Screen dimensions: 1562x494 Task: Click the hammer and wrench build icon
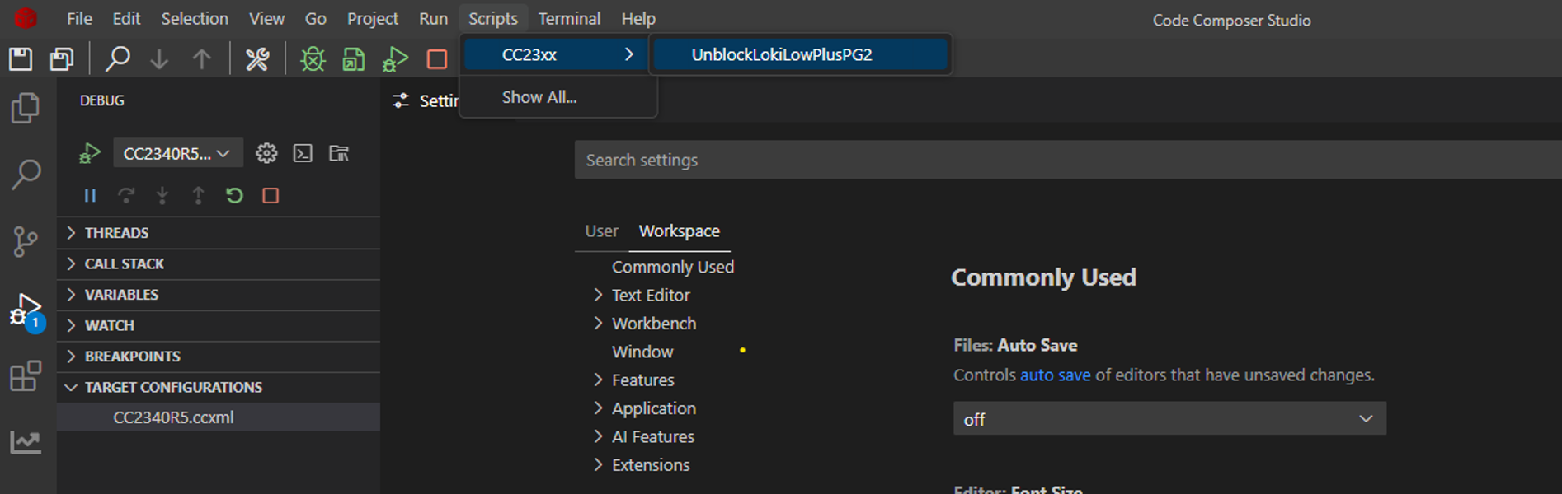click(257, 58)
